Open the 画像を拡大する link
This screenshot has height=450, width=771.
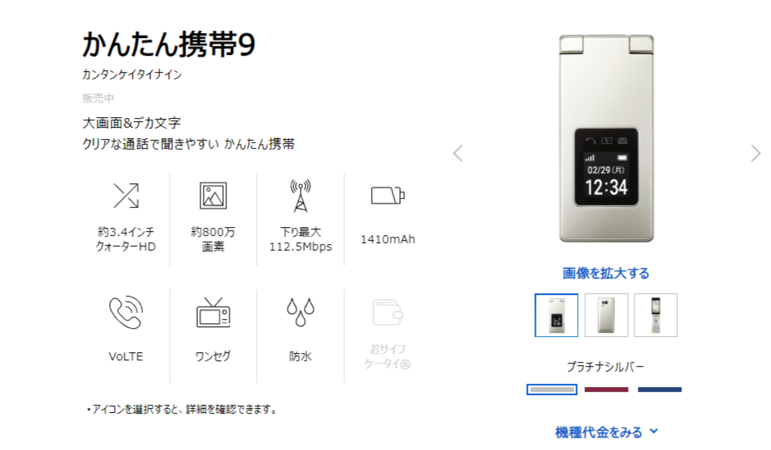(606, 273)
